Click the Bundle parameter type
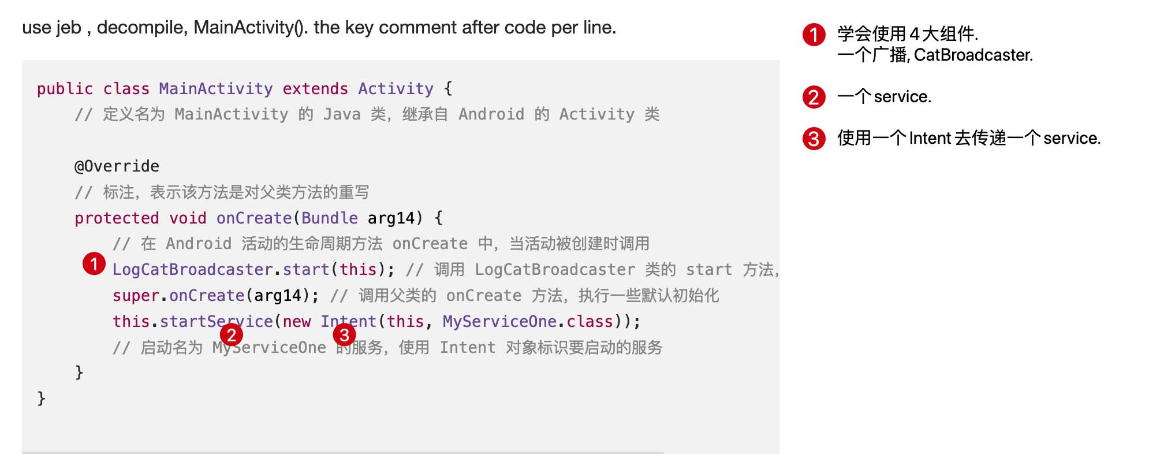Viewport: 1149px width, 454px height. pos(329,218)
